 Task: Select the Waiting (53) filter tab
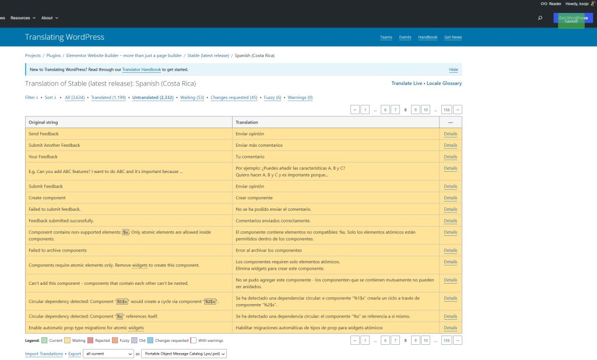click(192, 97)
